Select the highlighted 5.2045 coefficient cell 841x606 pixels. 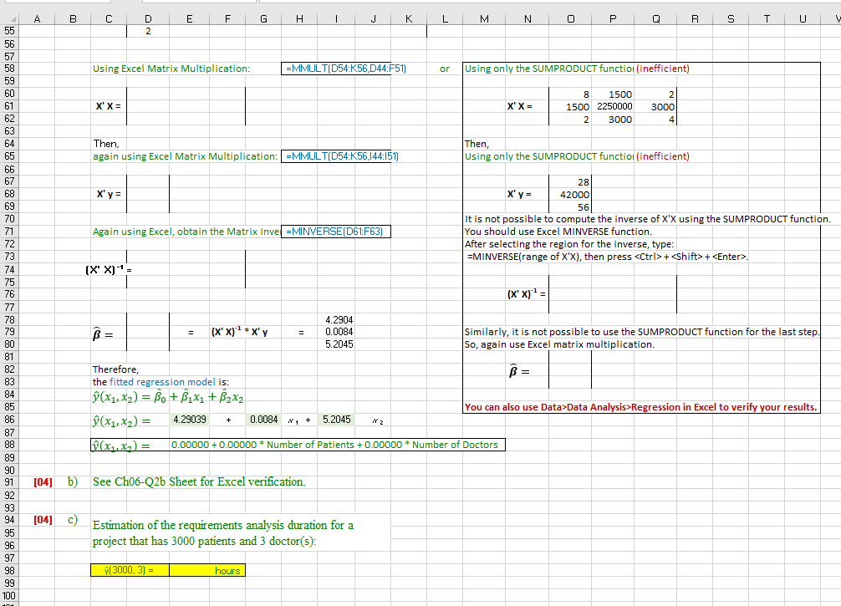click(x=336, y=420)
